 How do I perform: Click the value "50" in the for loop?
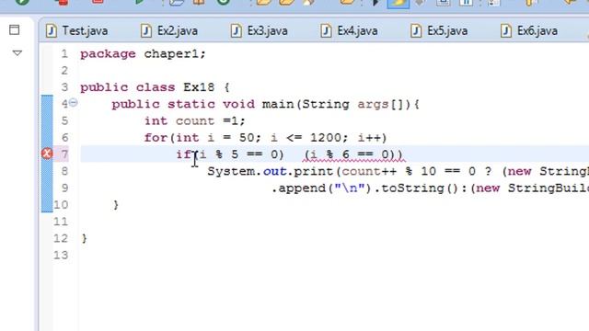[x=247, y=137]
